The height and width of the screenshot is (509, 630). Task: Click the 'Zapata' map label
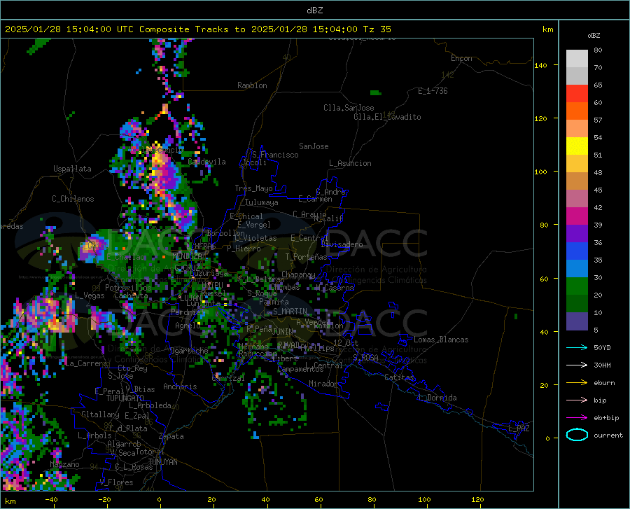[x=171, y=436]
